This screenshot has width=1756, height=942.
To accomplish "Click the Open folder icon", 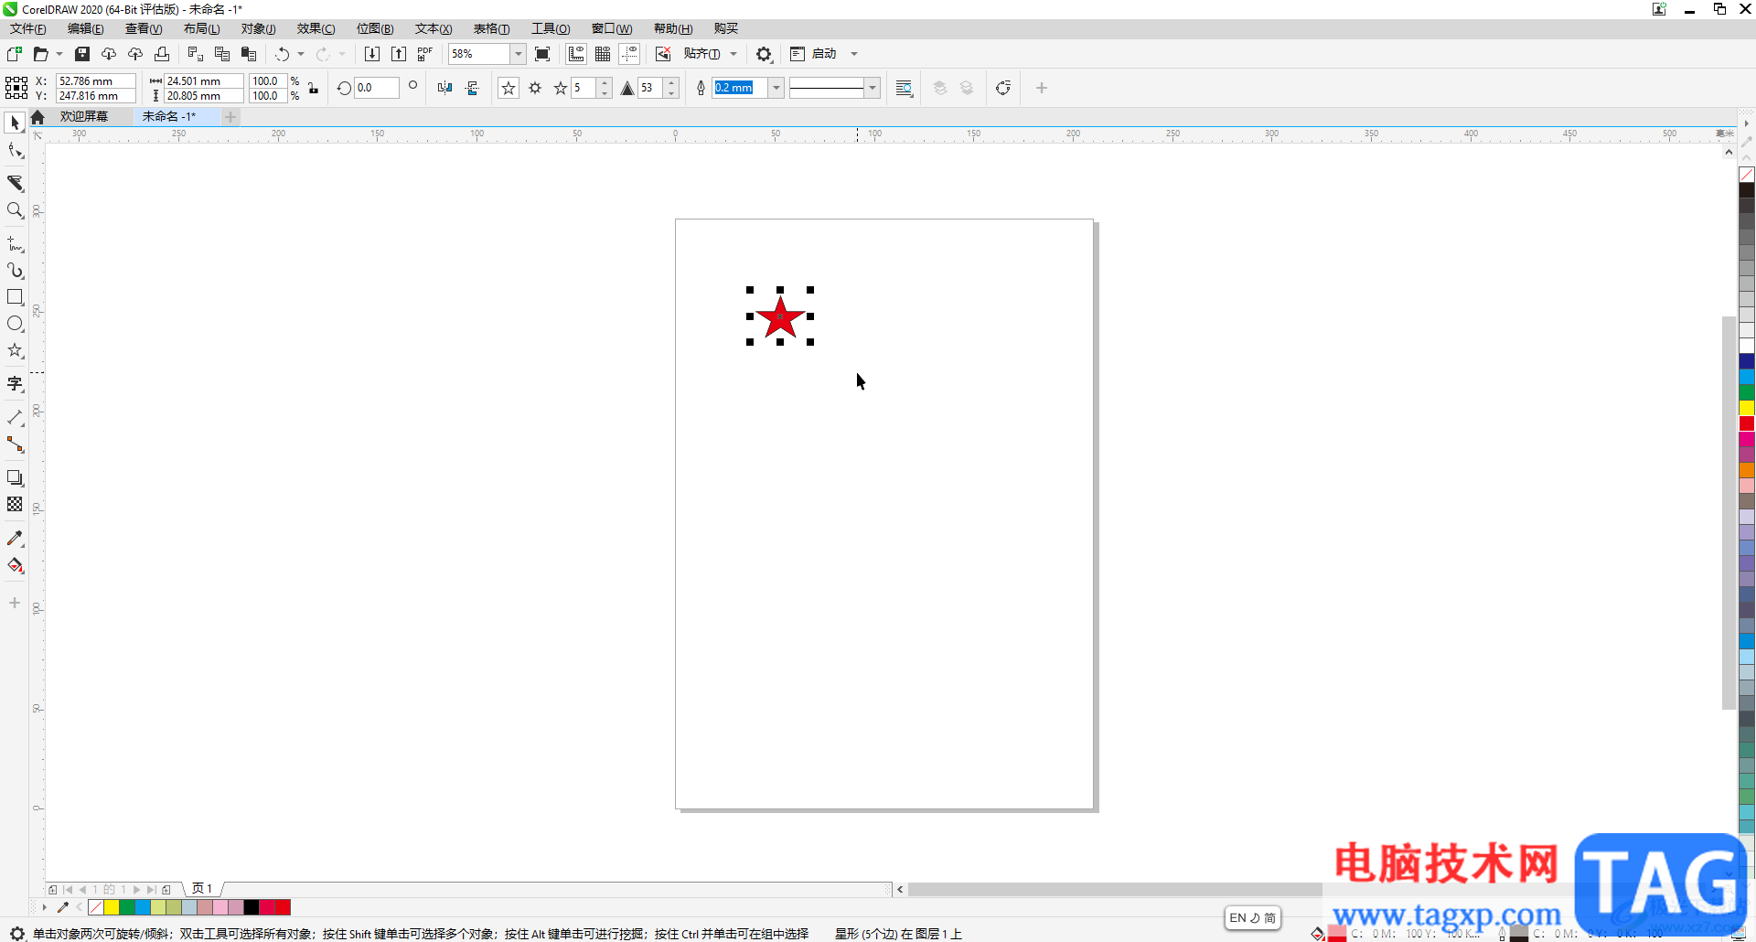I will tap(40, 54).
